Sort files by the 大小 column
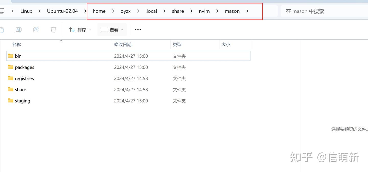 coord(226,44)
